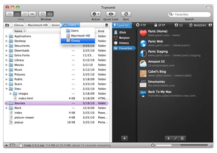
Task: Select the Pictures folder icon
Action: click(x=11, y=75)
